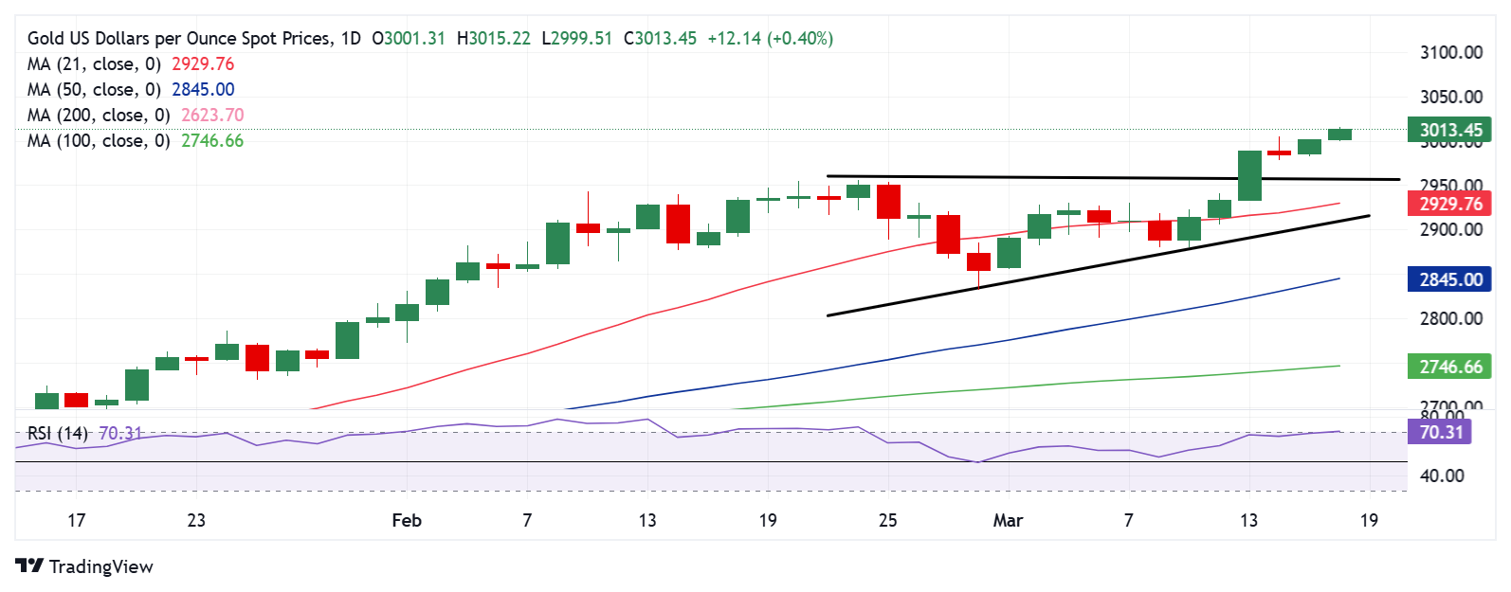Select the MA (200, close, 0) legend
1511x592 pixels.
tap(98, 116)
